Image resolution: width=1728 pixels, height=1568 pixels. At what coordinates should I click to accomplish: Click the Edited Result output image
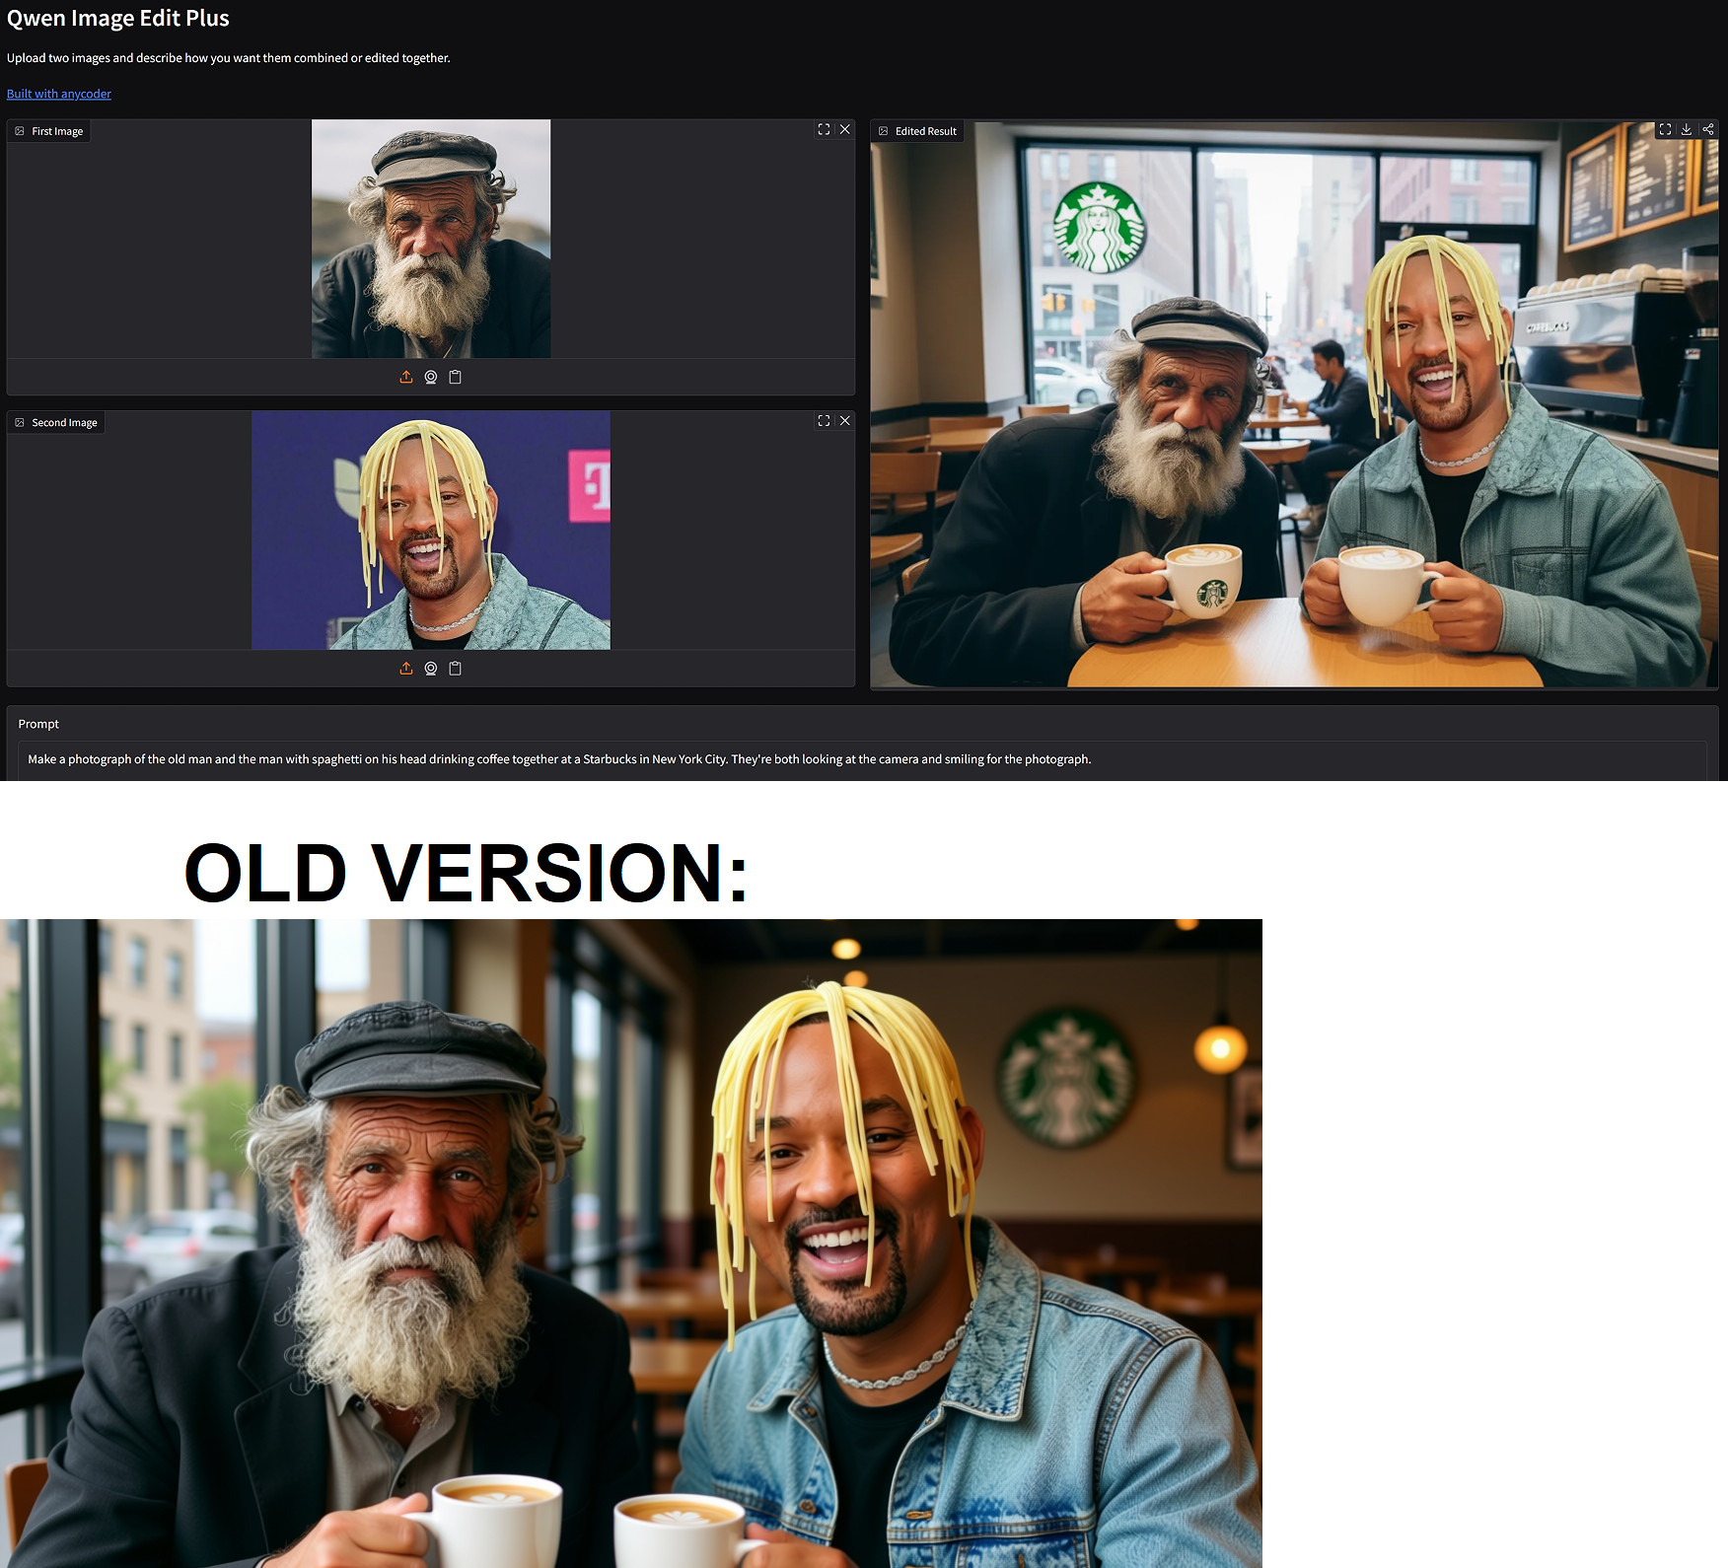point(1294,404)
